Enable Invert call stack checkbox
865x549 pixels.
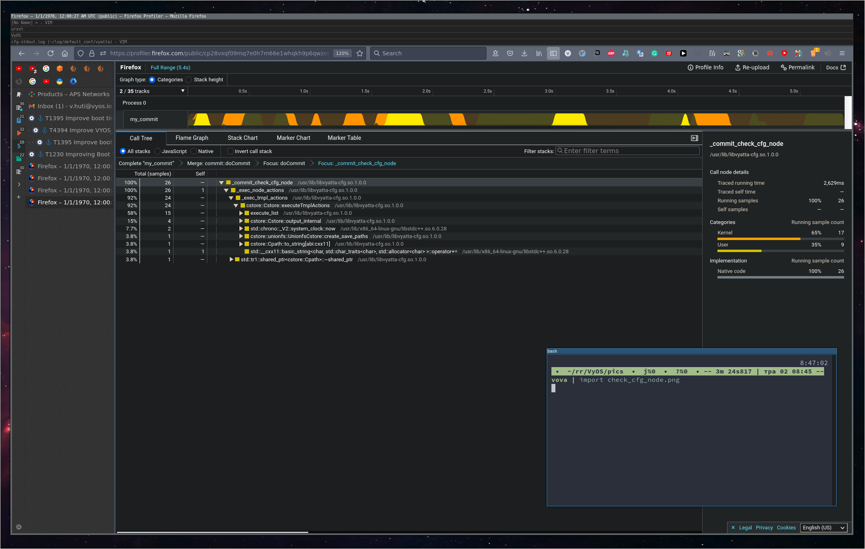pyautogui.click(x=230, y=151)
